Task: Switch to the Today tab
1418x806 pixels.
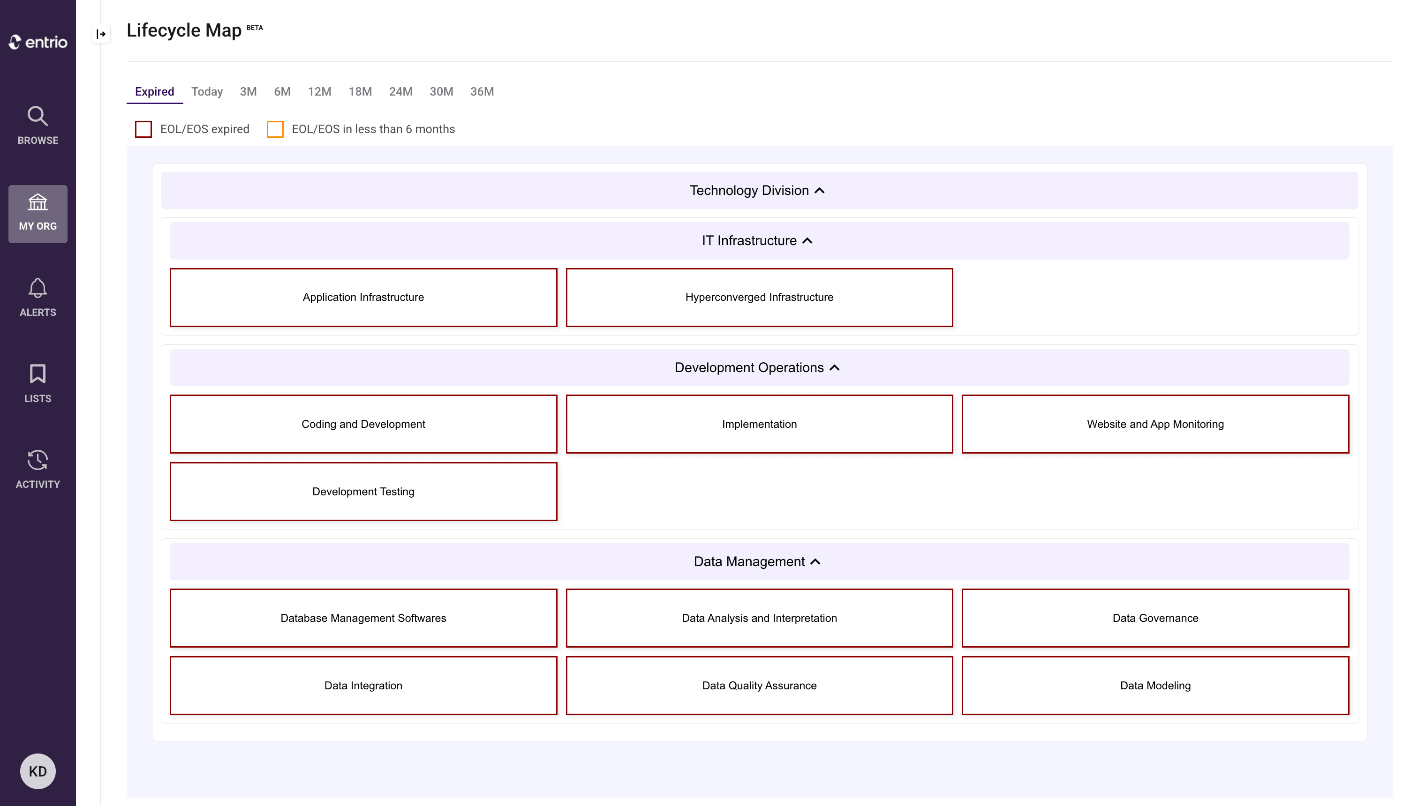Action: (x=207, y=91)
